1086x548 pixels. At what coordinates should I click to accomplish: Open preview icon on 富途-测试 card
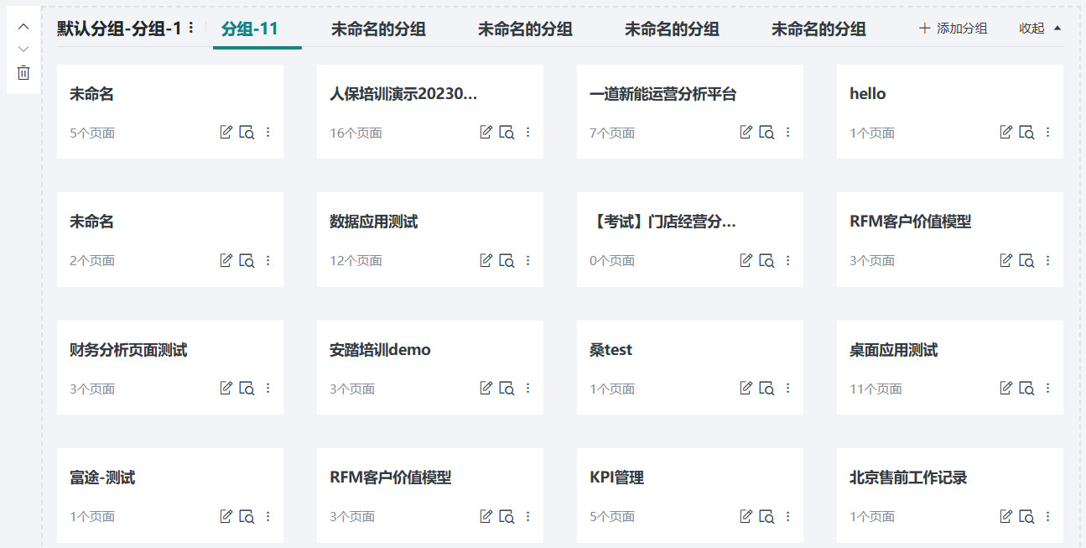click(x=246, y=516)
